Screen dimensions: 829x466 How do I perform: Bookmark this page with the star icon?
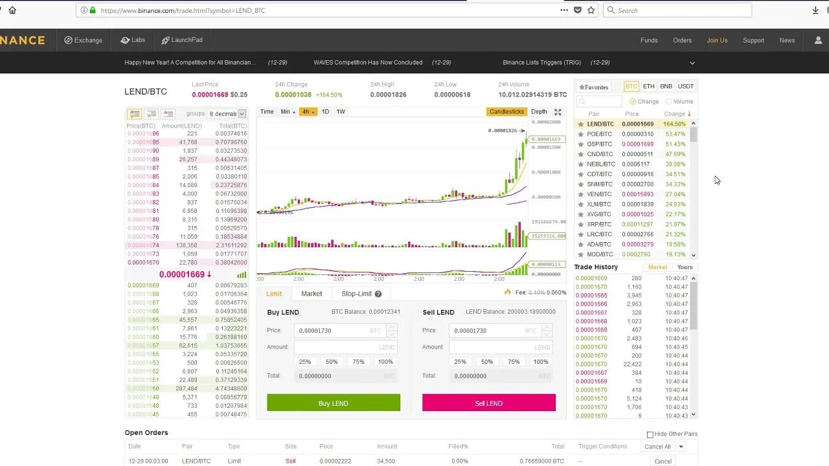(591, 10)
